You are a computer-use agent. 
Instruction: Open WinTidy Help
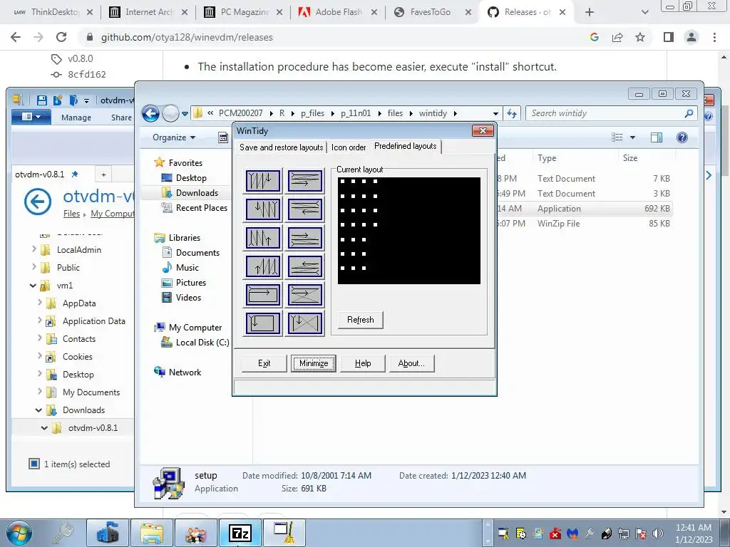pyautogui.click(x=363, y=363)
